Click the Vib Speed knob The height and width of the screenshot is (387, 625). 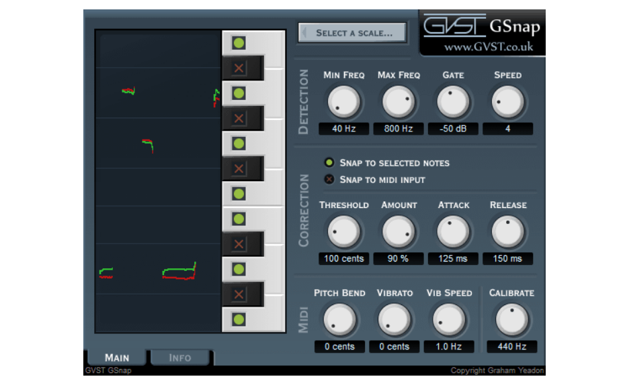pyautogui.click(x=449, y=320)
